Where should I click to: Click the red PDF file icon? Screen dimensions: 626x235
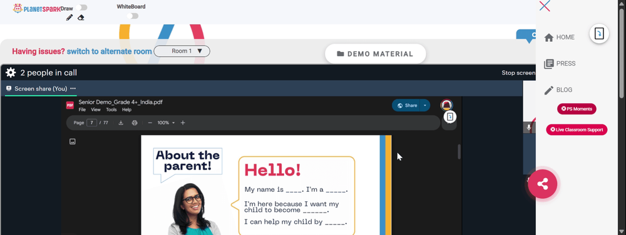70,105
